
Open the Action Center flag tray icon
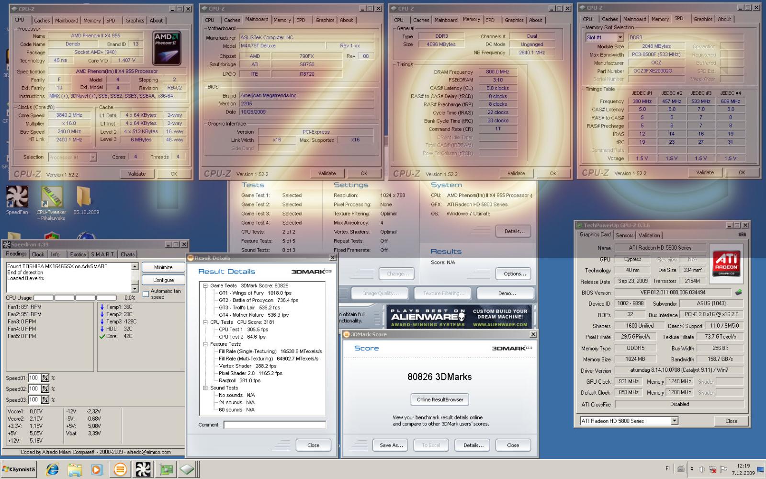coord(723,469)
